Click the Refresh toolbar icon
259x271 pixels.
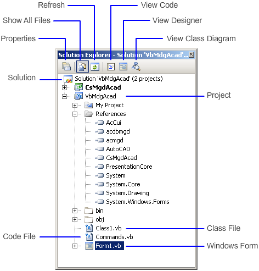[95, 67]
